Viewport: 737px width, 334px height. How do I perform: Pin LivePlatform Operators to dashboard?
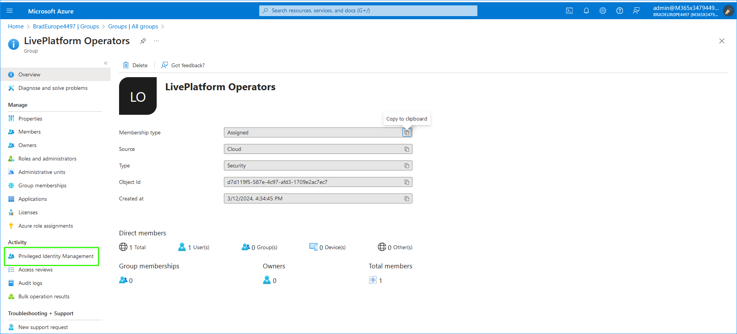143,41
